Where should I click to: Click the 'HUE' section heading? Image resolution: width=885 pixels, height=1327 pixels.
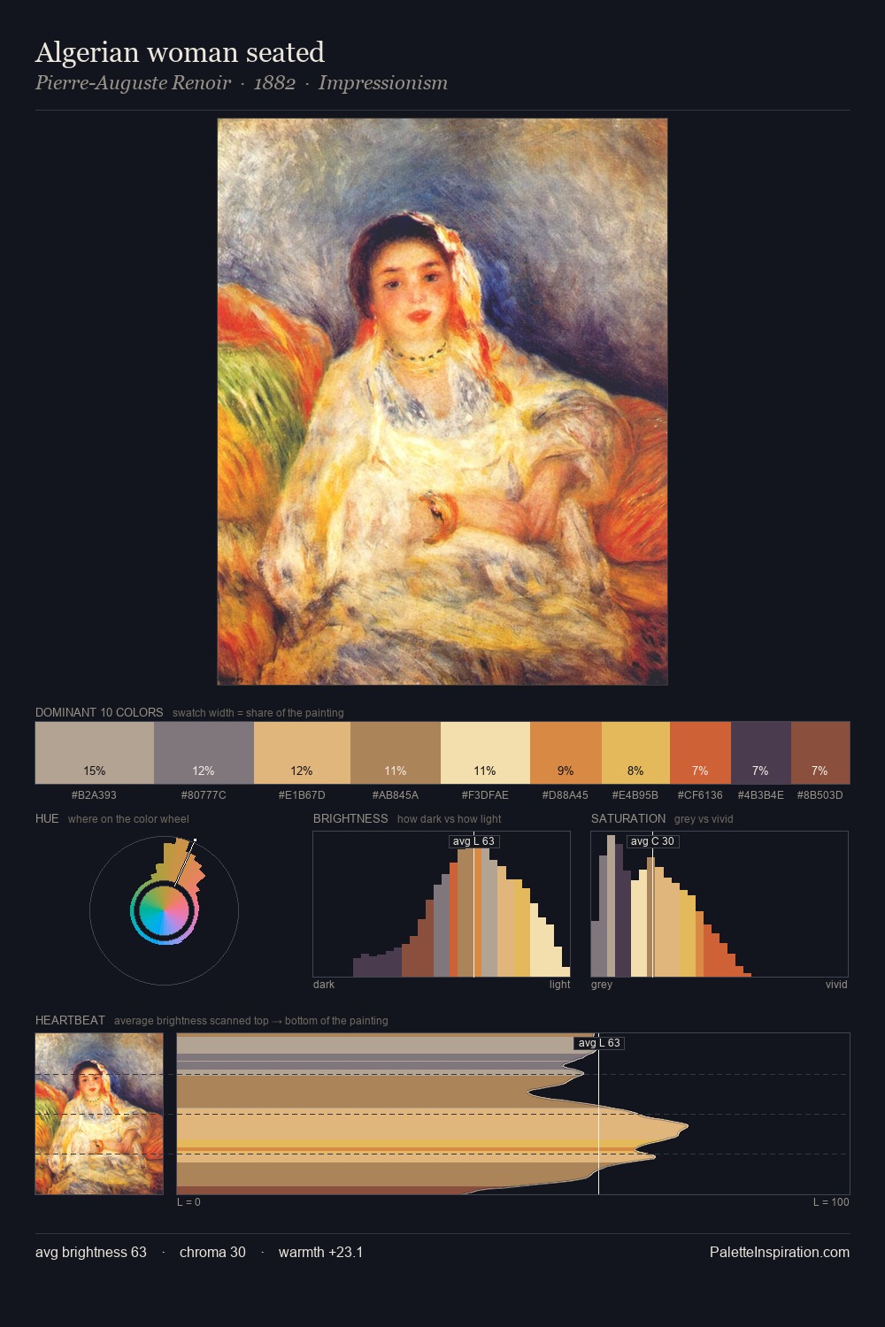click(x=47, y=818)
